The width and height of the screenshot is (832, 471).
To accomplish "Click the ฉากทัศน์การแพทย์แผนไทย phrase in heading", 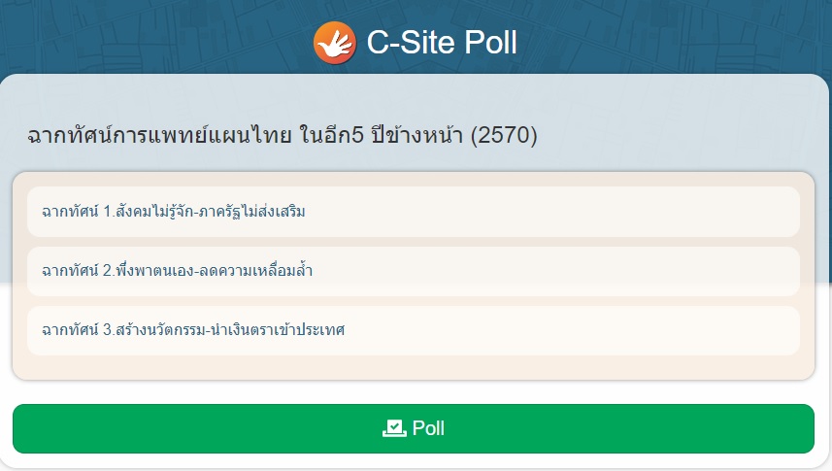I will pyautogui.click(x=160, y=135).
